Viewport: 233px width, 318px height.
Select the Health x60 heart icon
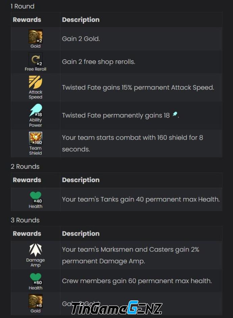(x=36, y=279)
